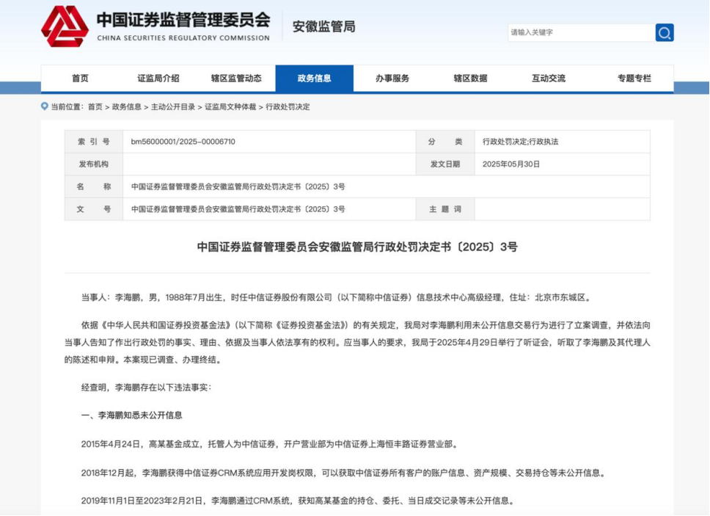This screenshot has width=710, height=516.
Task: Click the line 经查明,李海鹏存在以下违法事实
Action: tap(146, 388)
